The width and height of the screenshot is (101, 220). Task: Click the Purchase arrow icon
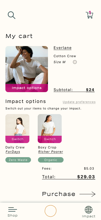click(x=88, y=194)
